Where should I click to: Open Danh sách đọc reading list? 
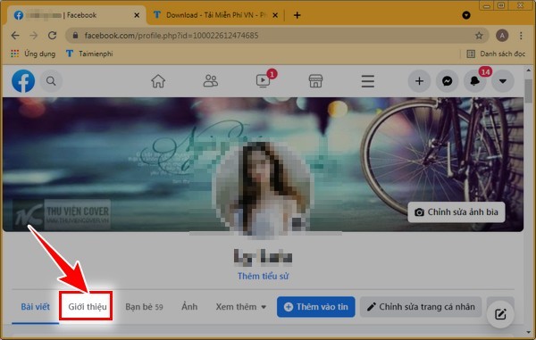(x=496, y=54)
